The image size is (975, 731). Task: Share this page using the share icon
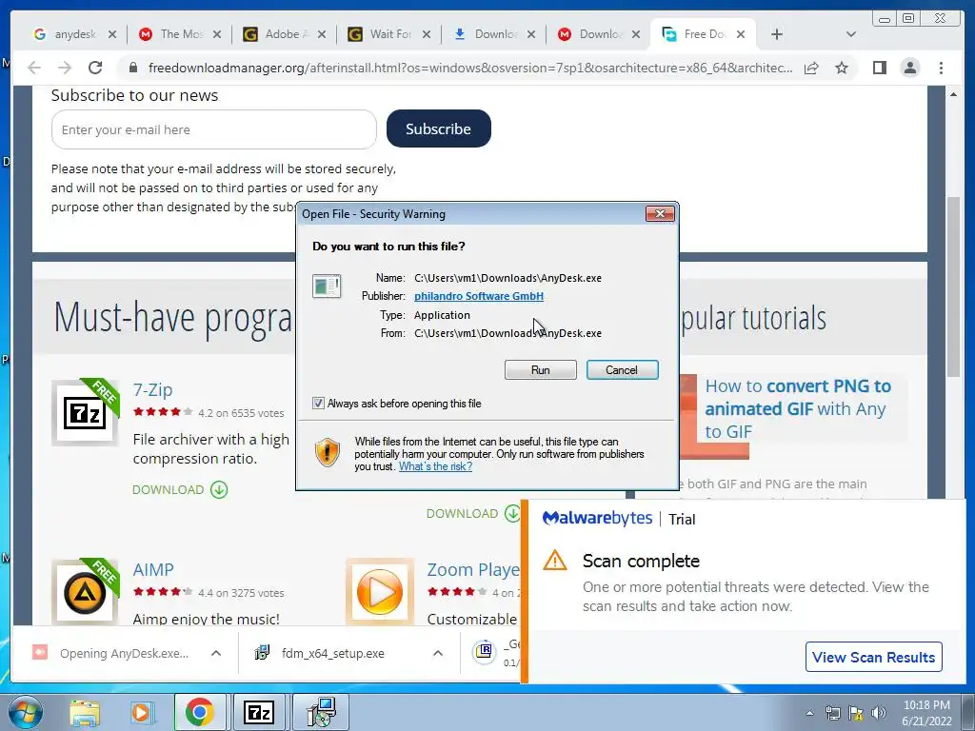(x=811, y=68)
